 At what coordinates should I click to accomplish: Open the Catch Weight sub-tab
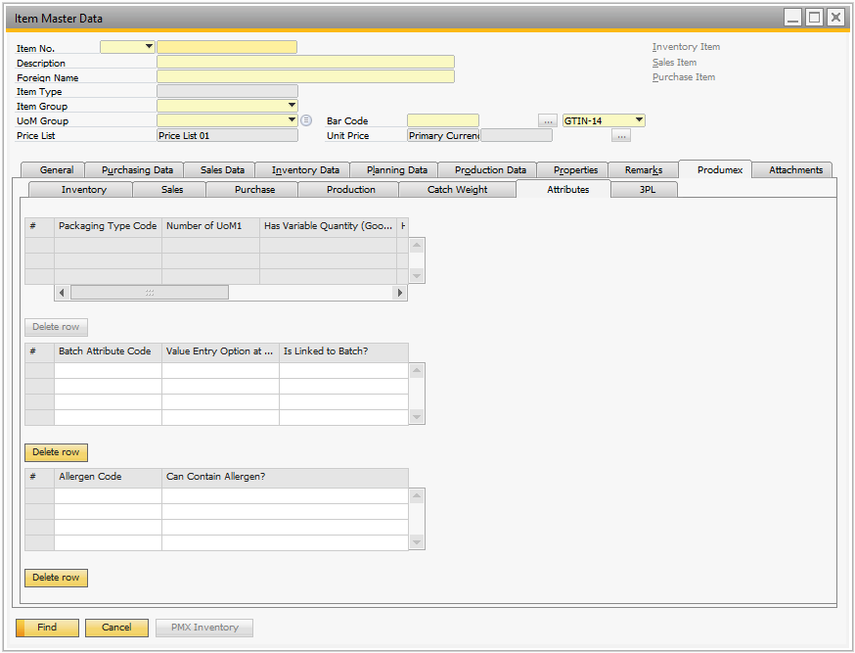click(x=457, y=190)
